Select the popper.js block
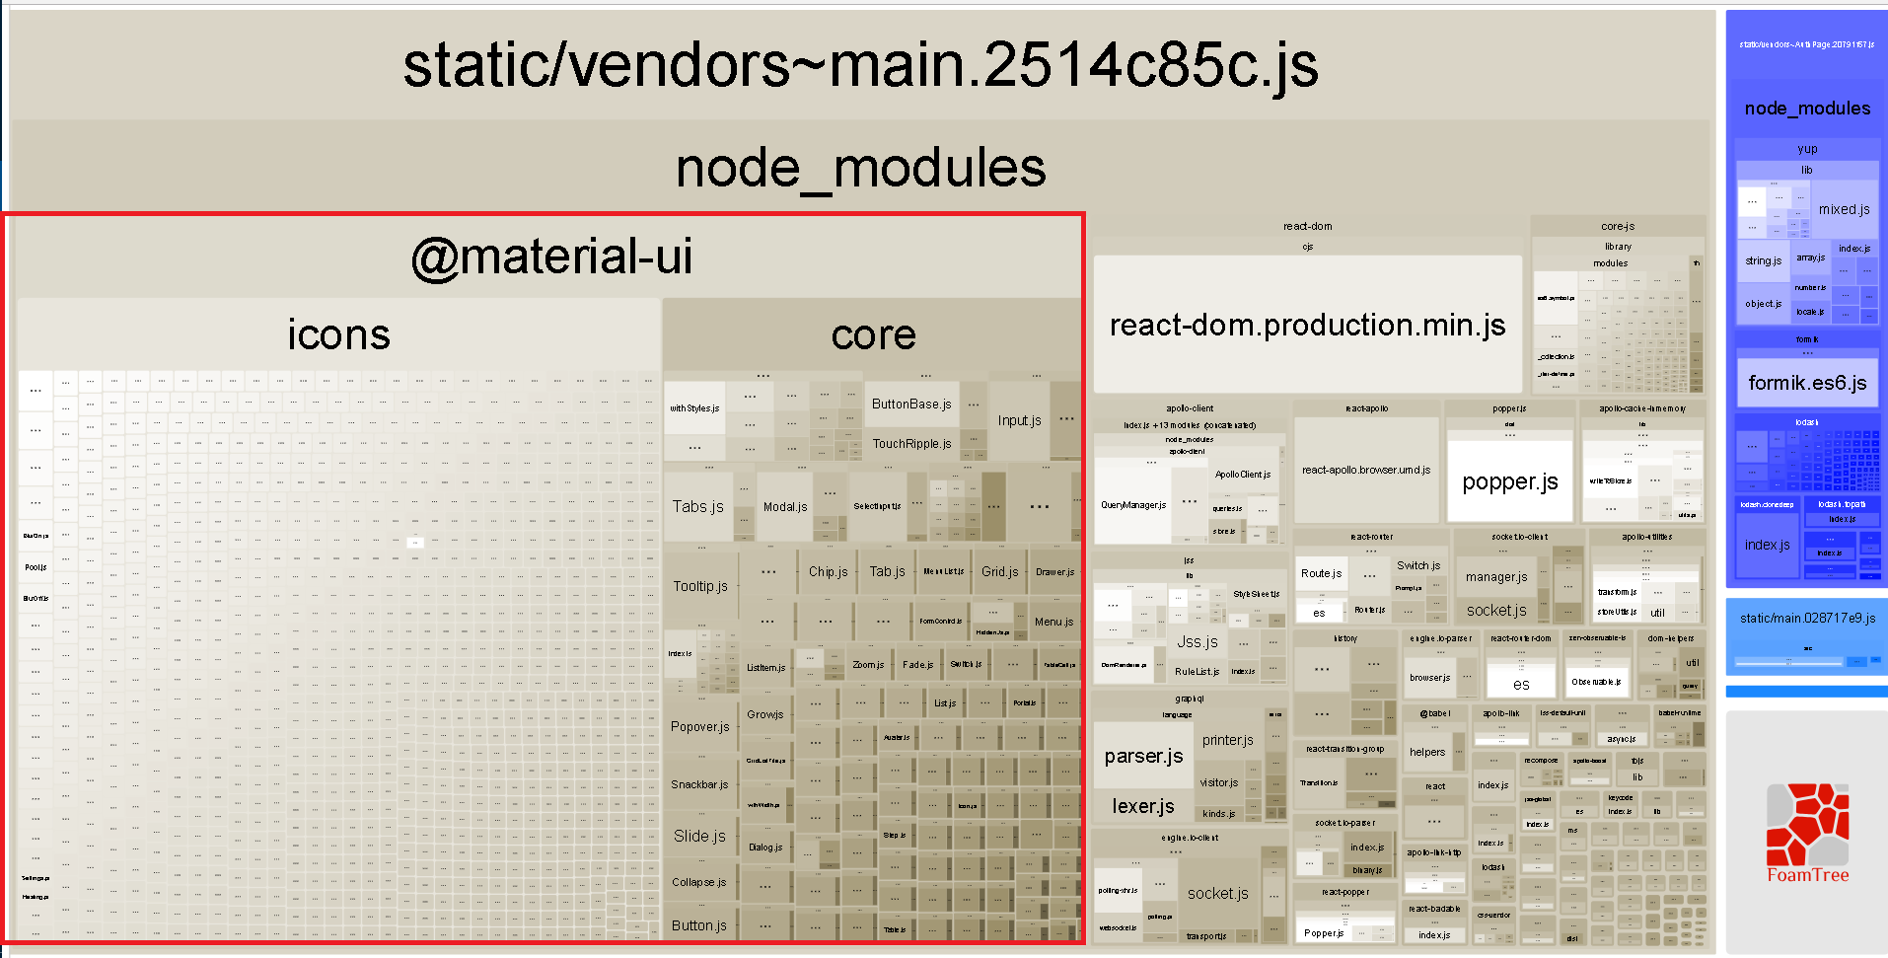The height and width of the screenshot is (958, 1888). (x=1509, y=481)
